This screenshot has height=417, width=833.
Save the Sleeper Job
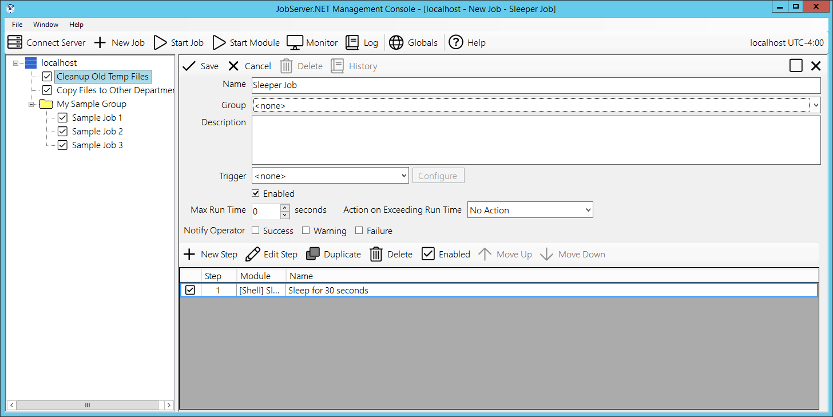coord(200,66)
